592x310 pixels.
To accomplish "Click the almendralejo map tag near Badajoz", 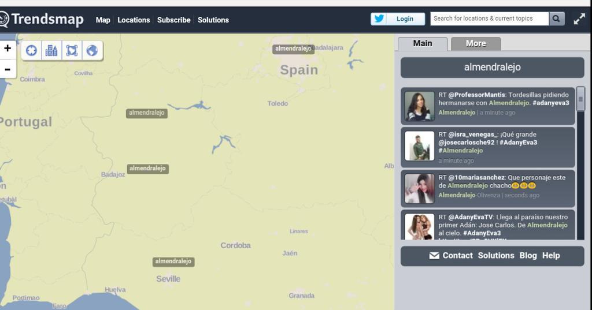I will [147, 169].
